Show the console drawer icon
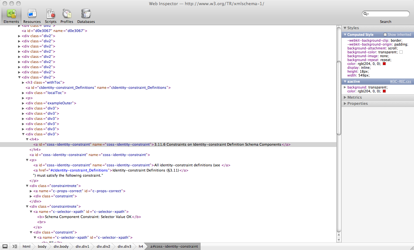Image resolution: width=414 pixels, height=250 pixels. pyautogui.click(x=15, y=246)
